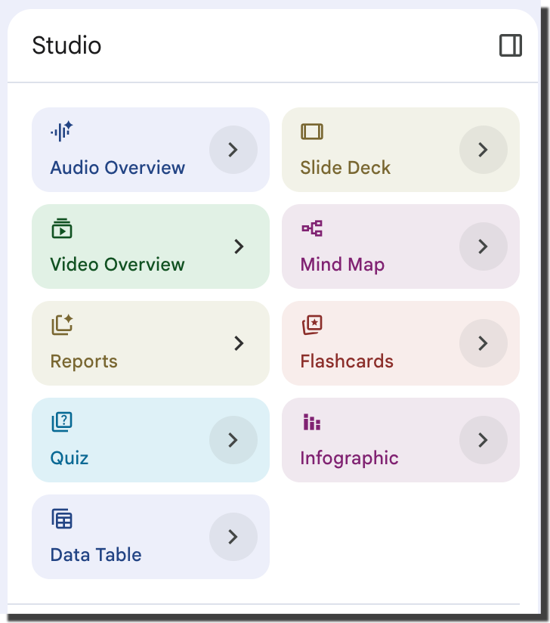Click the Flashcards star icon
Viewport: 550px width, 623px height.
312,325
